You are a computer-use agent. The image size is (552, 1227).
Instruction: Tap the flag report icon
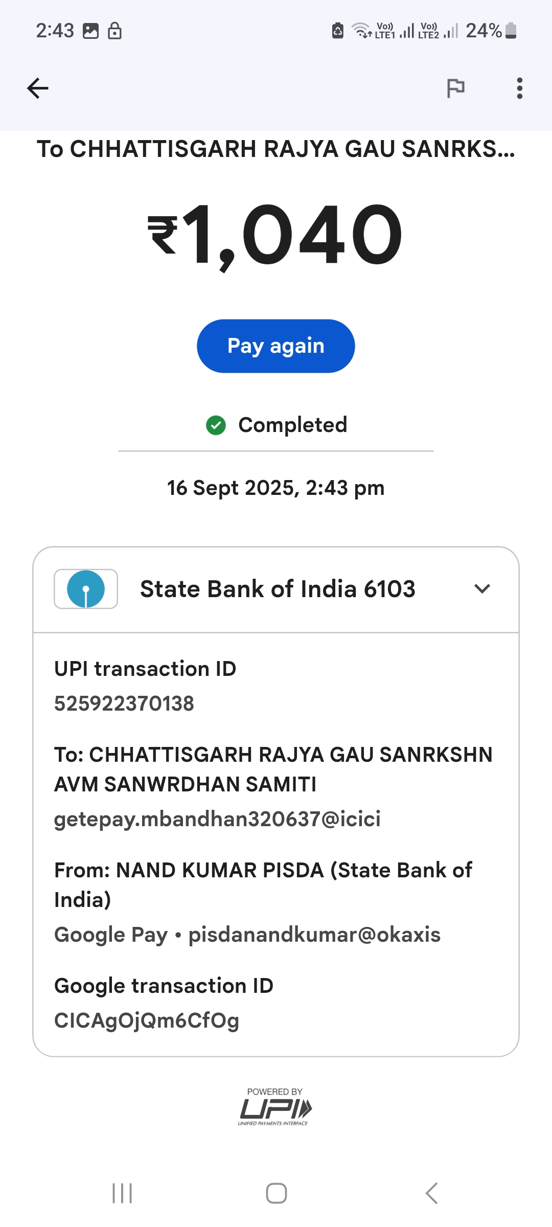(x=455, y=88)
